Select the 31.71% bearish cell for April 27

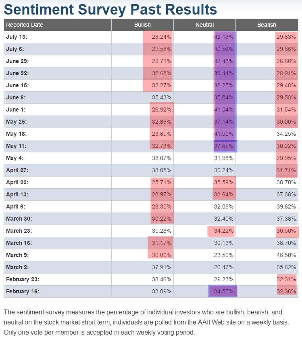(287, 170)
